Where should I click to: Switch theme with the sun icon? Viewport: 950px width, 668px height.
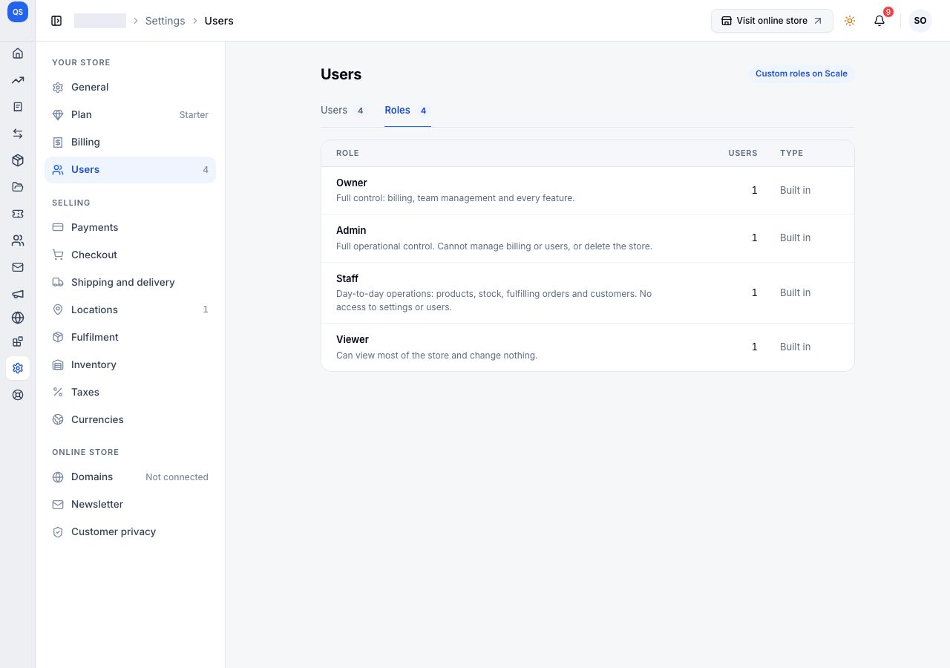click(850, 21)
